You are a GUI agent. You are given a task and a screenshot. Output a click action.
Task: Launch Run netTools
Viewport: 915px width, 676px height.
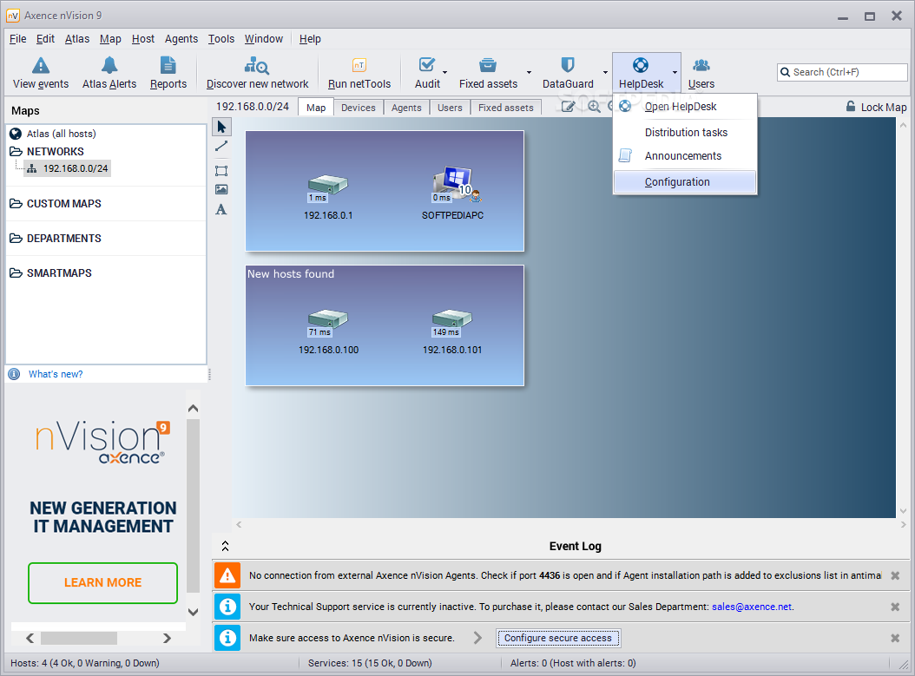pos(359,73)
